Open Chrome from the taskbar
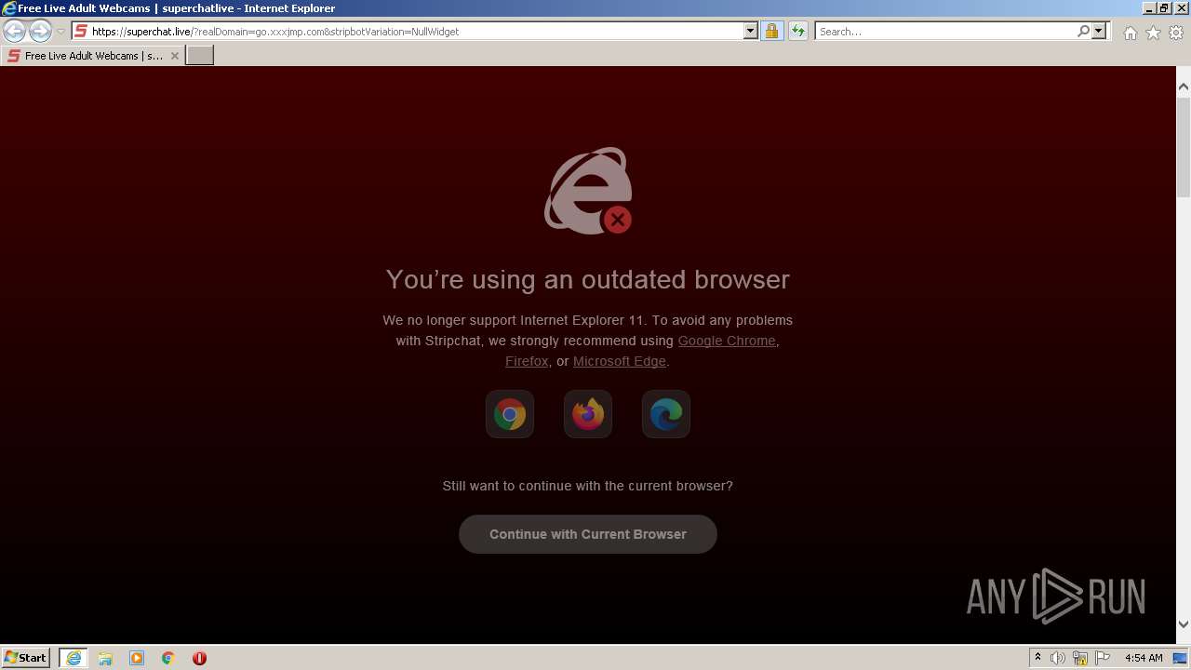 coord(168,658)
